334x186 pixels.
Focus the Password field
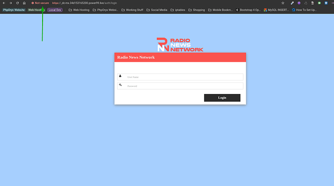click(x=180, y=86)
